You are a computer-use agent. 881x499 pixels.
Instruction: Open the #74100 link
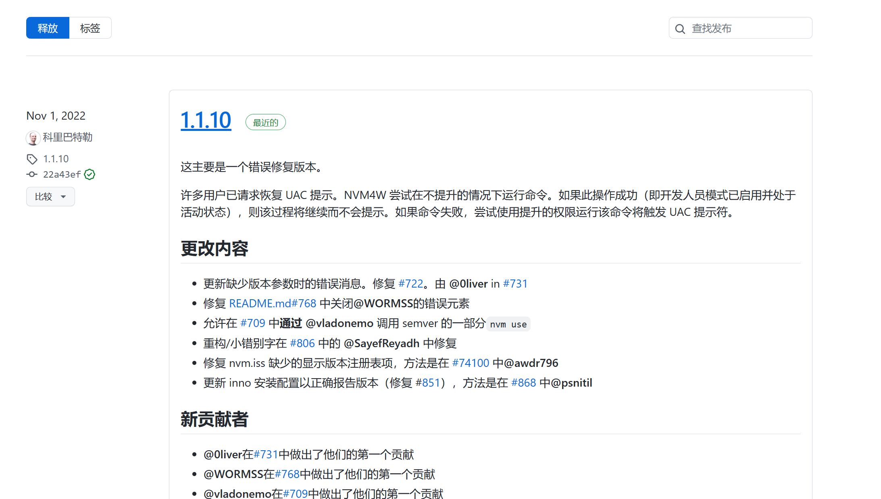point(471,363)
